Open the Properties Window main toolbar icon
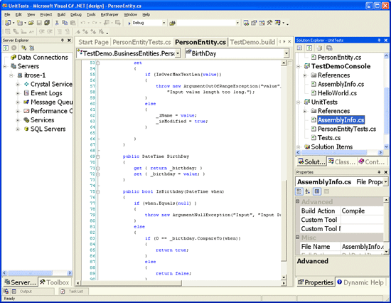Screen dimensions: 391x303 (254, 23)
